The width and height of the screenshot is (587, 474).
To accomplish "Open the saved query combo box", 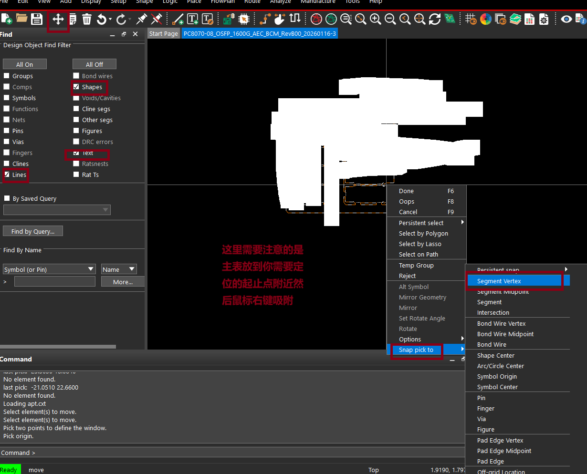I will (x=57, y=210).
